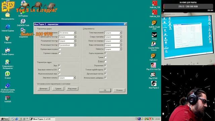Image resolution: width=215 pixels, height=121 pixels.
Task: Click Internet Explorer quick launch taskbar icon
Action: tap(16, 119)
